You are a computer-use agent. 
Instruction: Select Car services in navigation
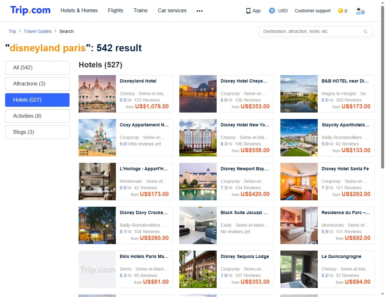pos(172,11)
